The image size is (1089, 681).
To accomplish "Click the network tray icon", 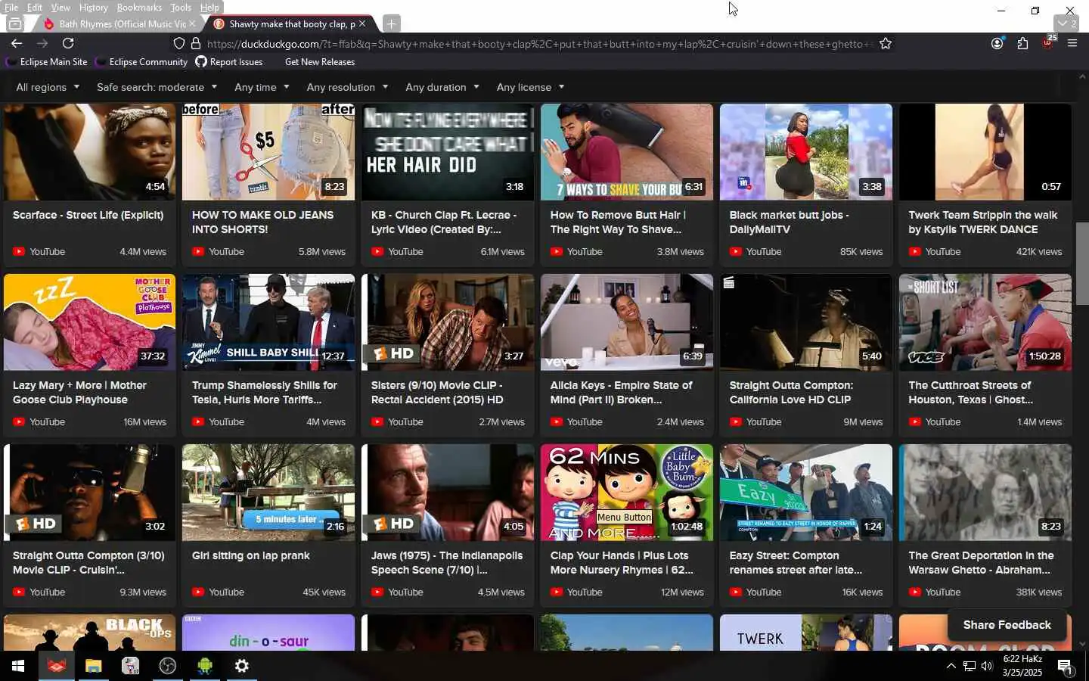I will tap(969, 666).
